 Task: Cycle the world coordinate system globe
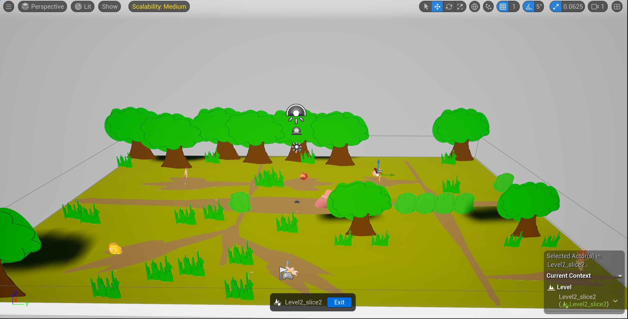474,7
